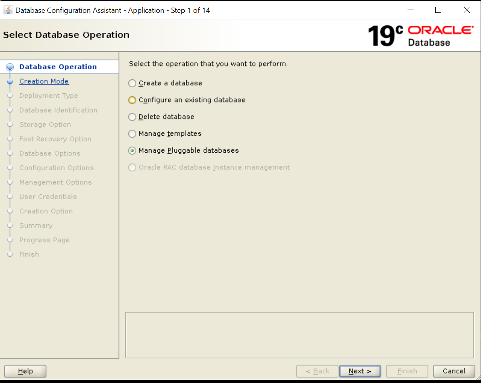Click Configuration Options step text
Image resolution: width=481 pixels, height=383 pixels.
[57, 167]
